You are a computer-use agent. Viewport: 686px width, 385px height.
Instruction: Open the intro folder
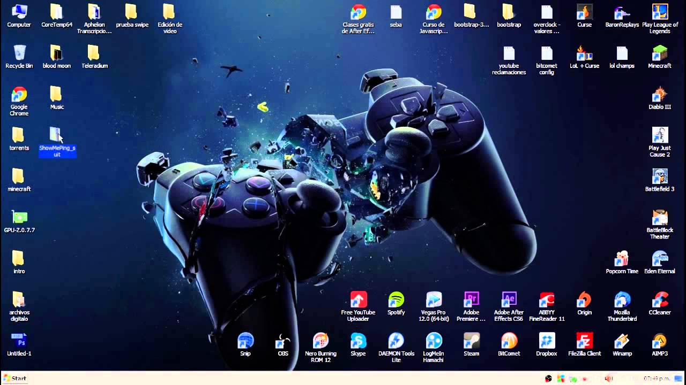point(19,263)
